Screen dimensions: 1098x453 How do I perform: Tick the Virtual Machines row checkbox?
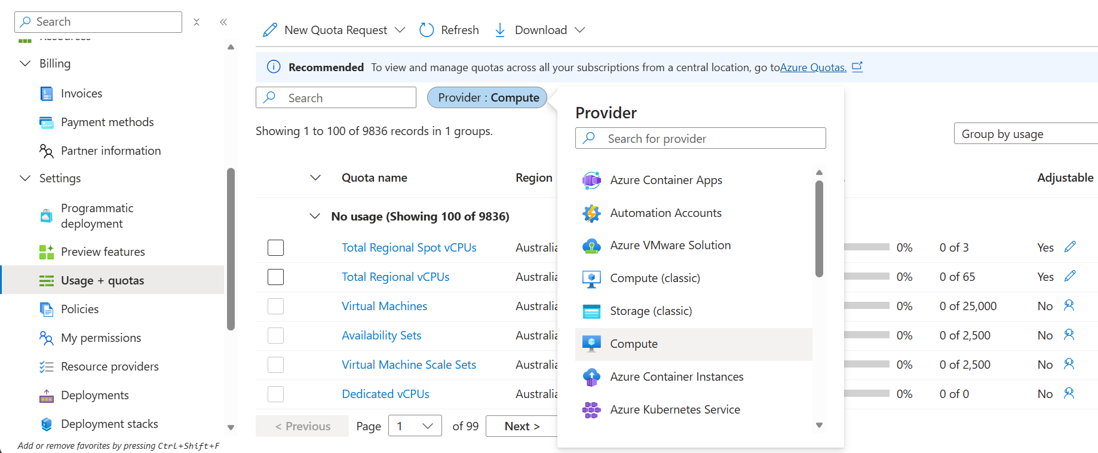coord(275,306)
